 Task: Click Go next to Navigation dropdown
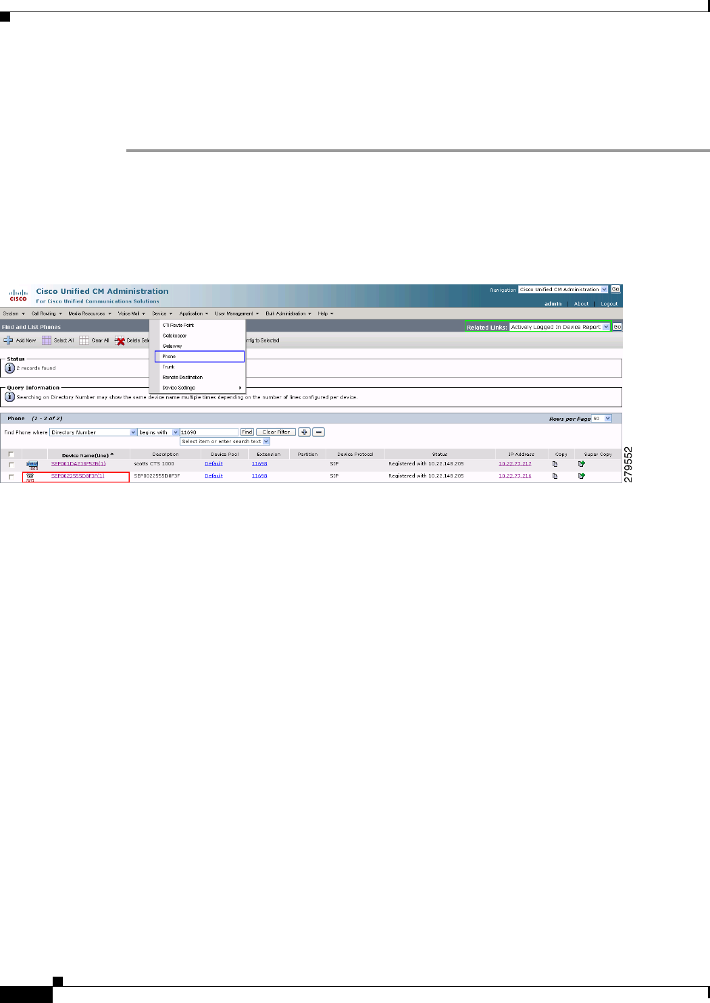point(615,290)
